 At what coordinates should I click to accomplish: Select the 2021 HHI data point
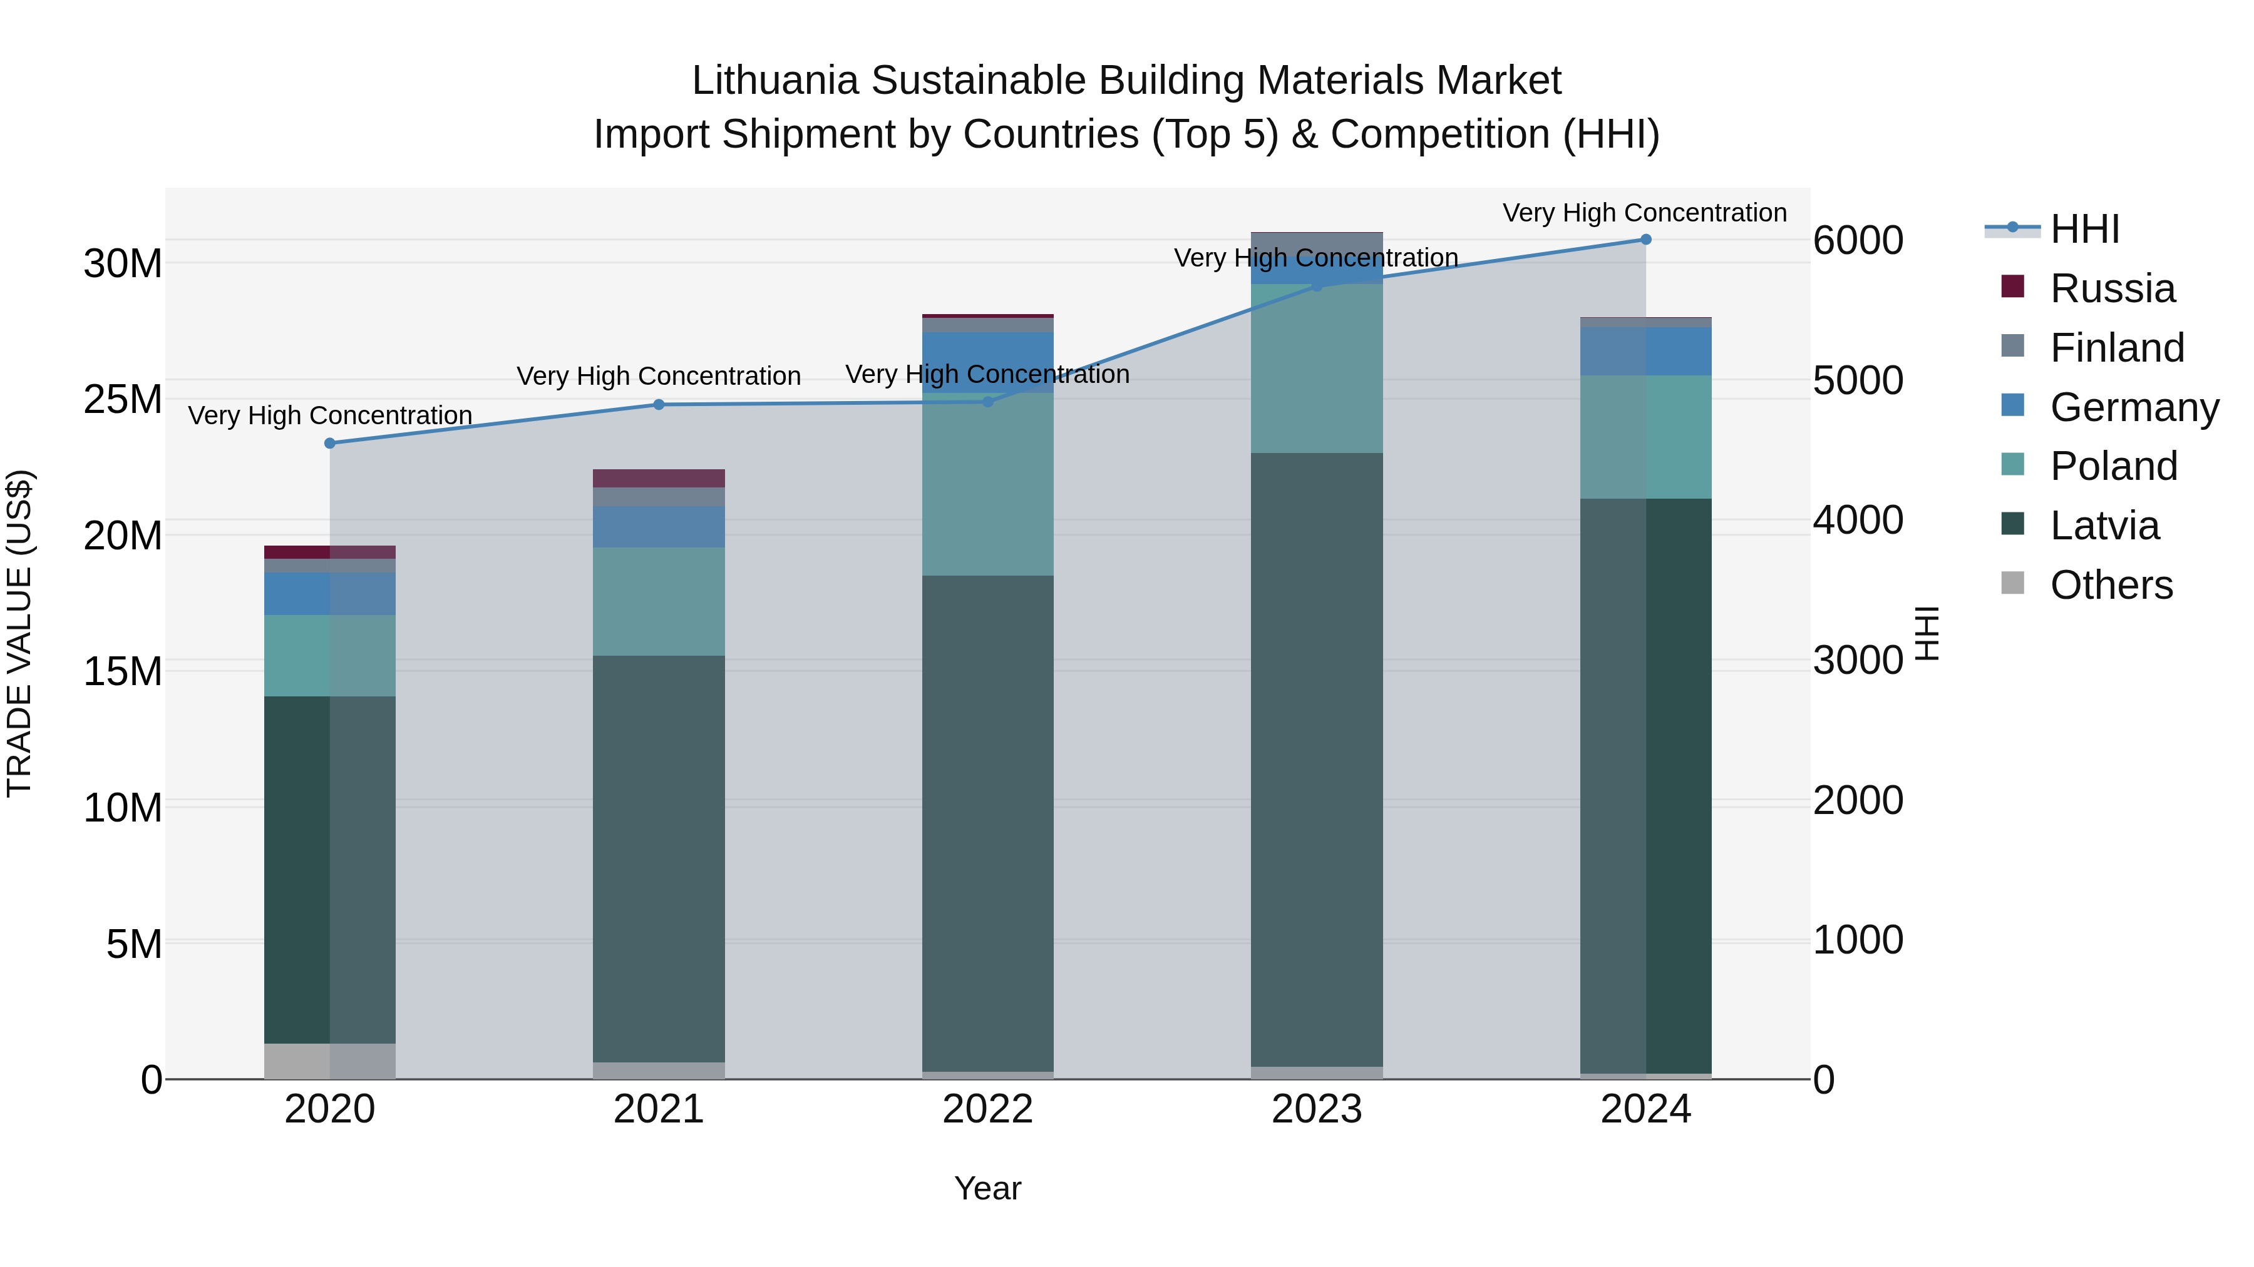pyautogui.click(x=659, y=405)
